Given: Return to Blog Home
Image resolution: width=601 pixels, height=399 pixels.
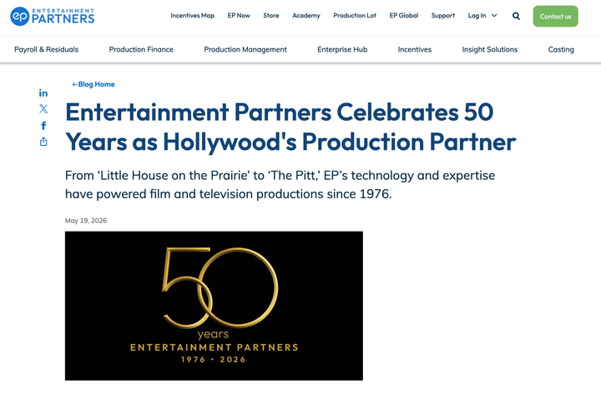Looking at the screenshot, I should pyautogui.click(x=93, y=84).
